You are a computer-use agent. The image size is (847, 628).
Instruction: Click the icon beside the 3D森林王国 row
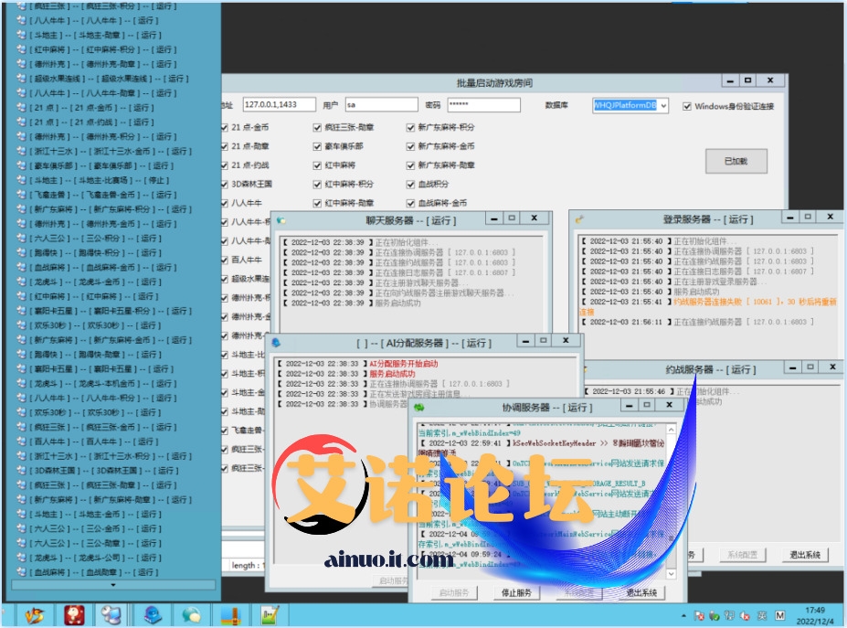21,470
